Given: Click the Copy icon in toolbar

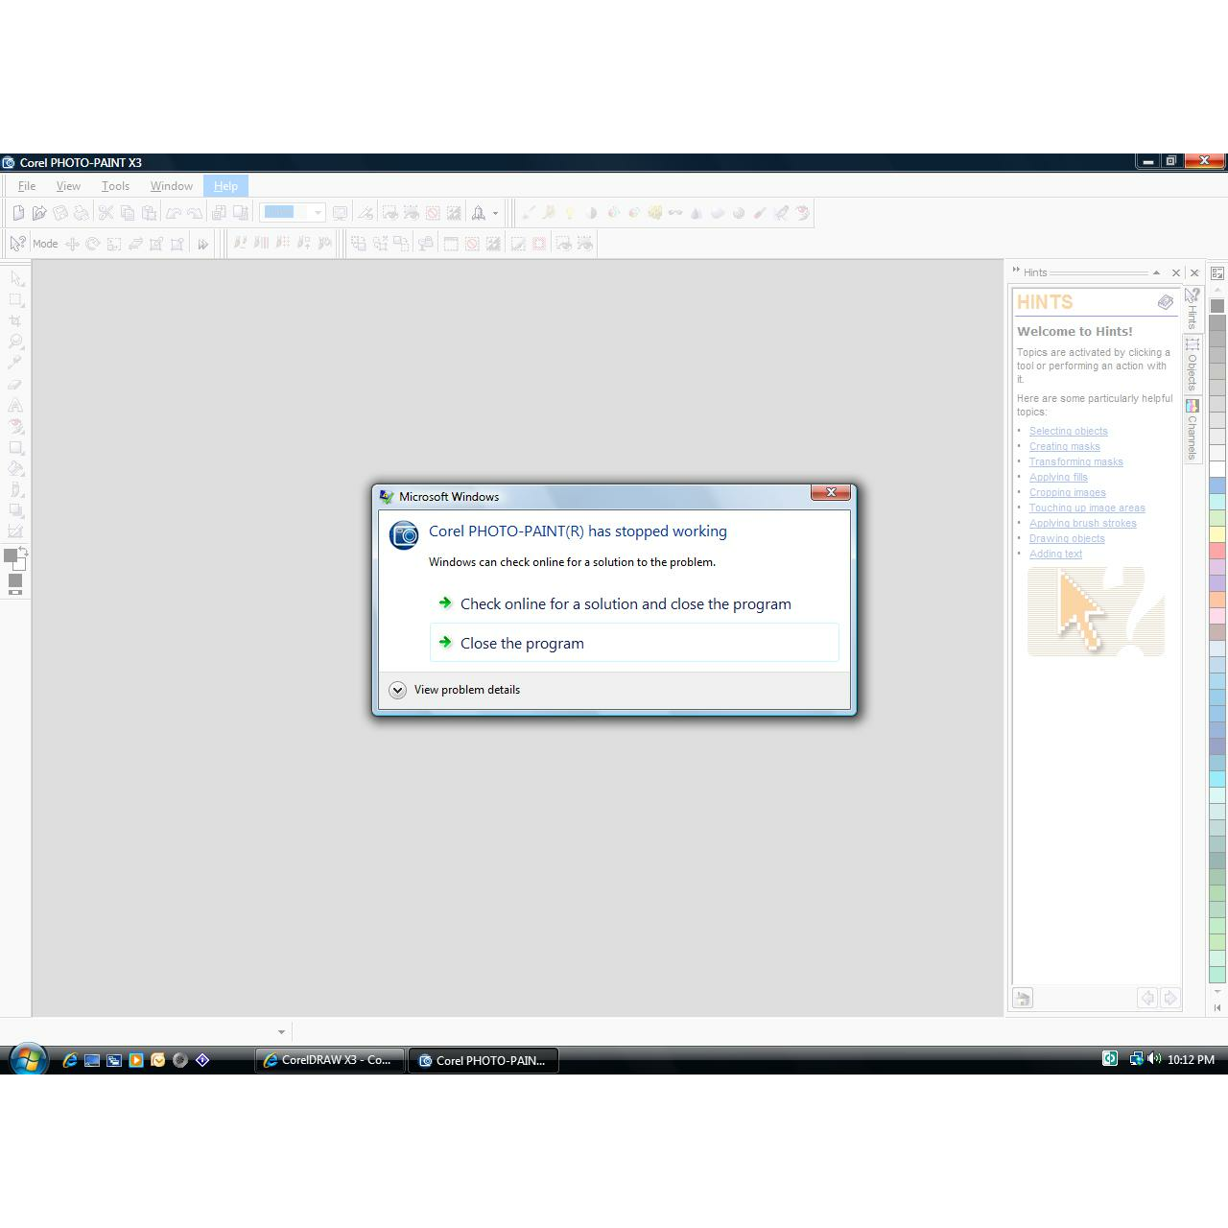Looking at the screenshot, I should [x=128, y=213].
